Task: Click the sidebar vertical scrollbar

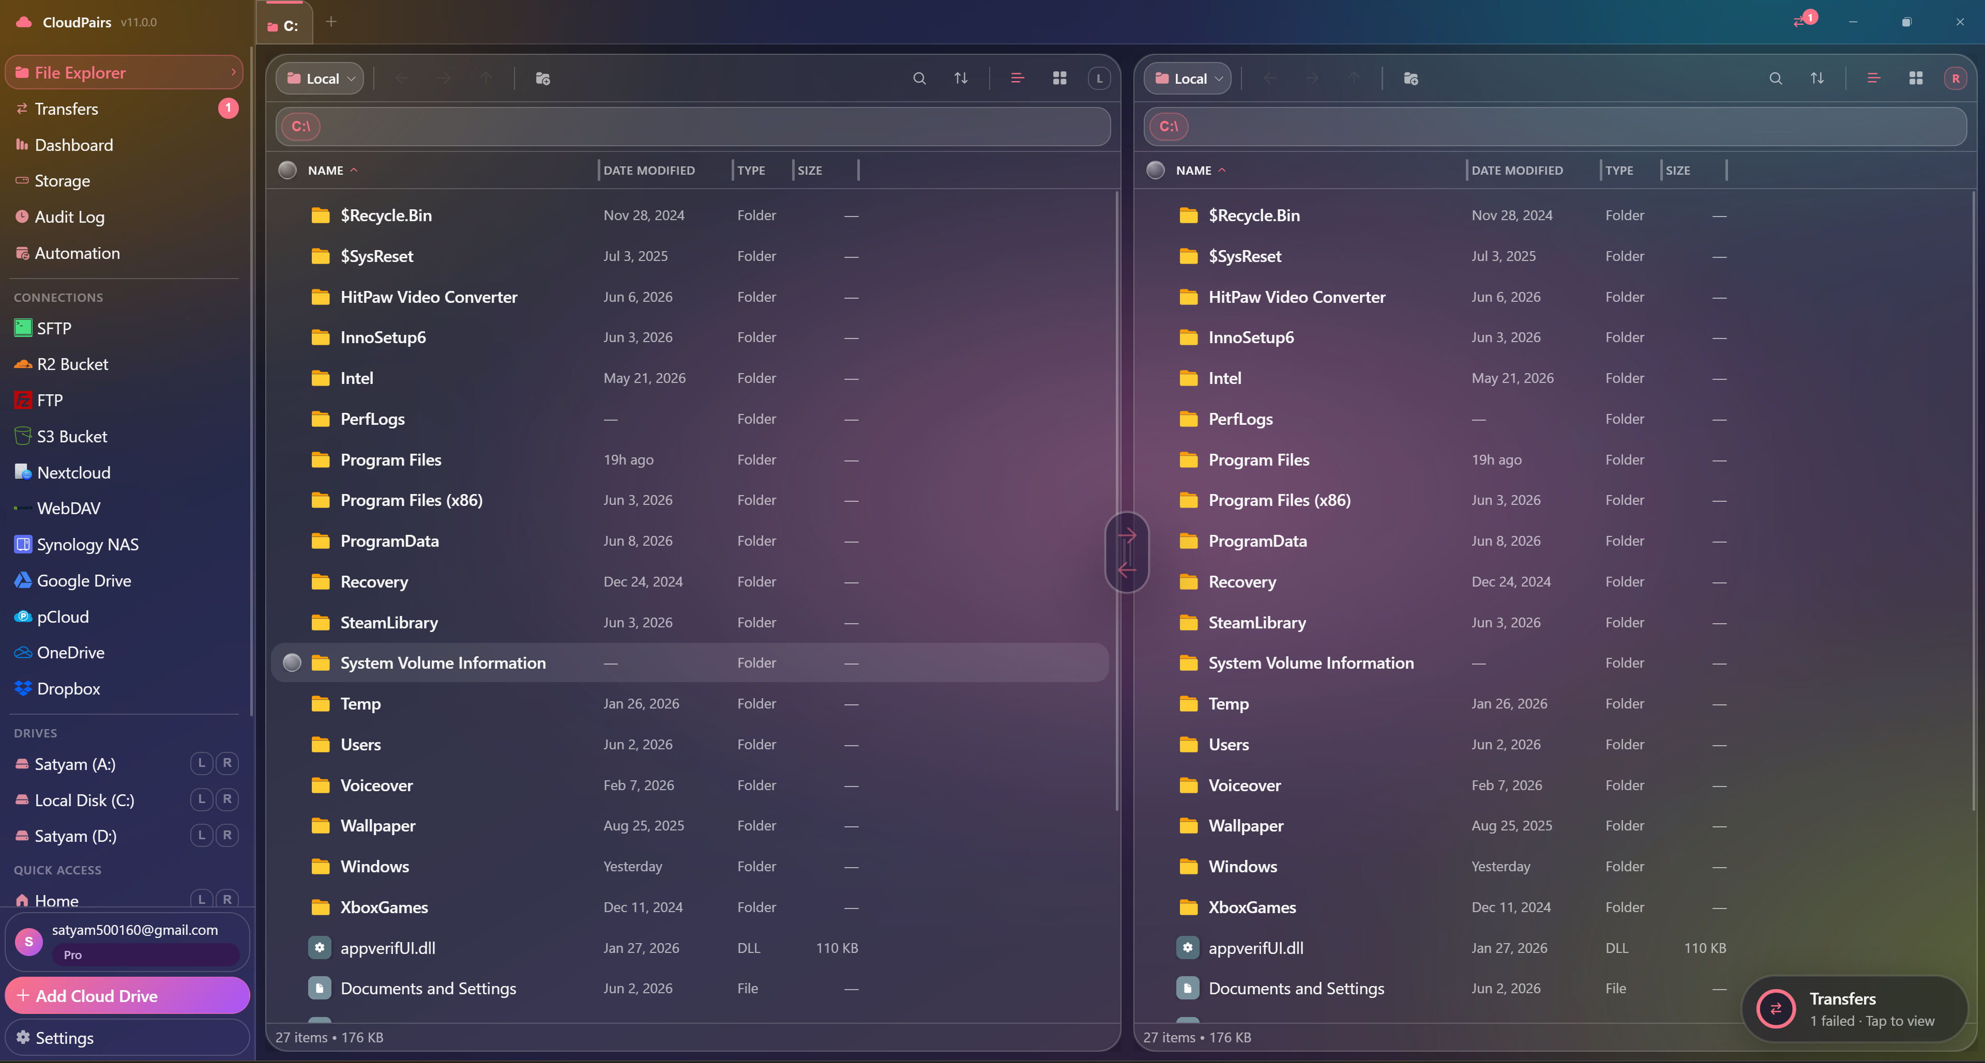Action: pos(251,381)
